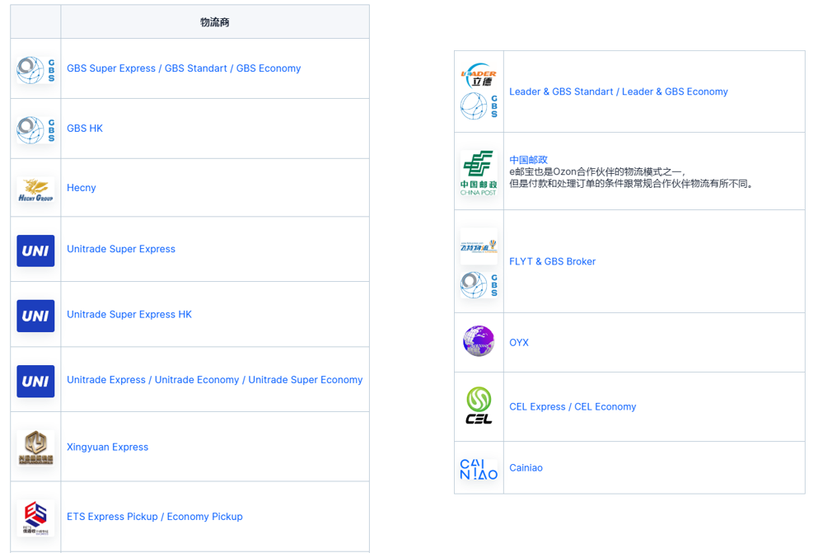Screen dimensions: 823x553
Task: Click the OYX purple globe logo
Action: tap(479, 341)
